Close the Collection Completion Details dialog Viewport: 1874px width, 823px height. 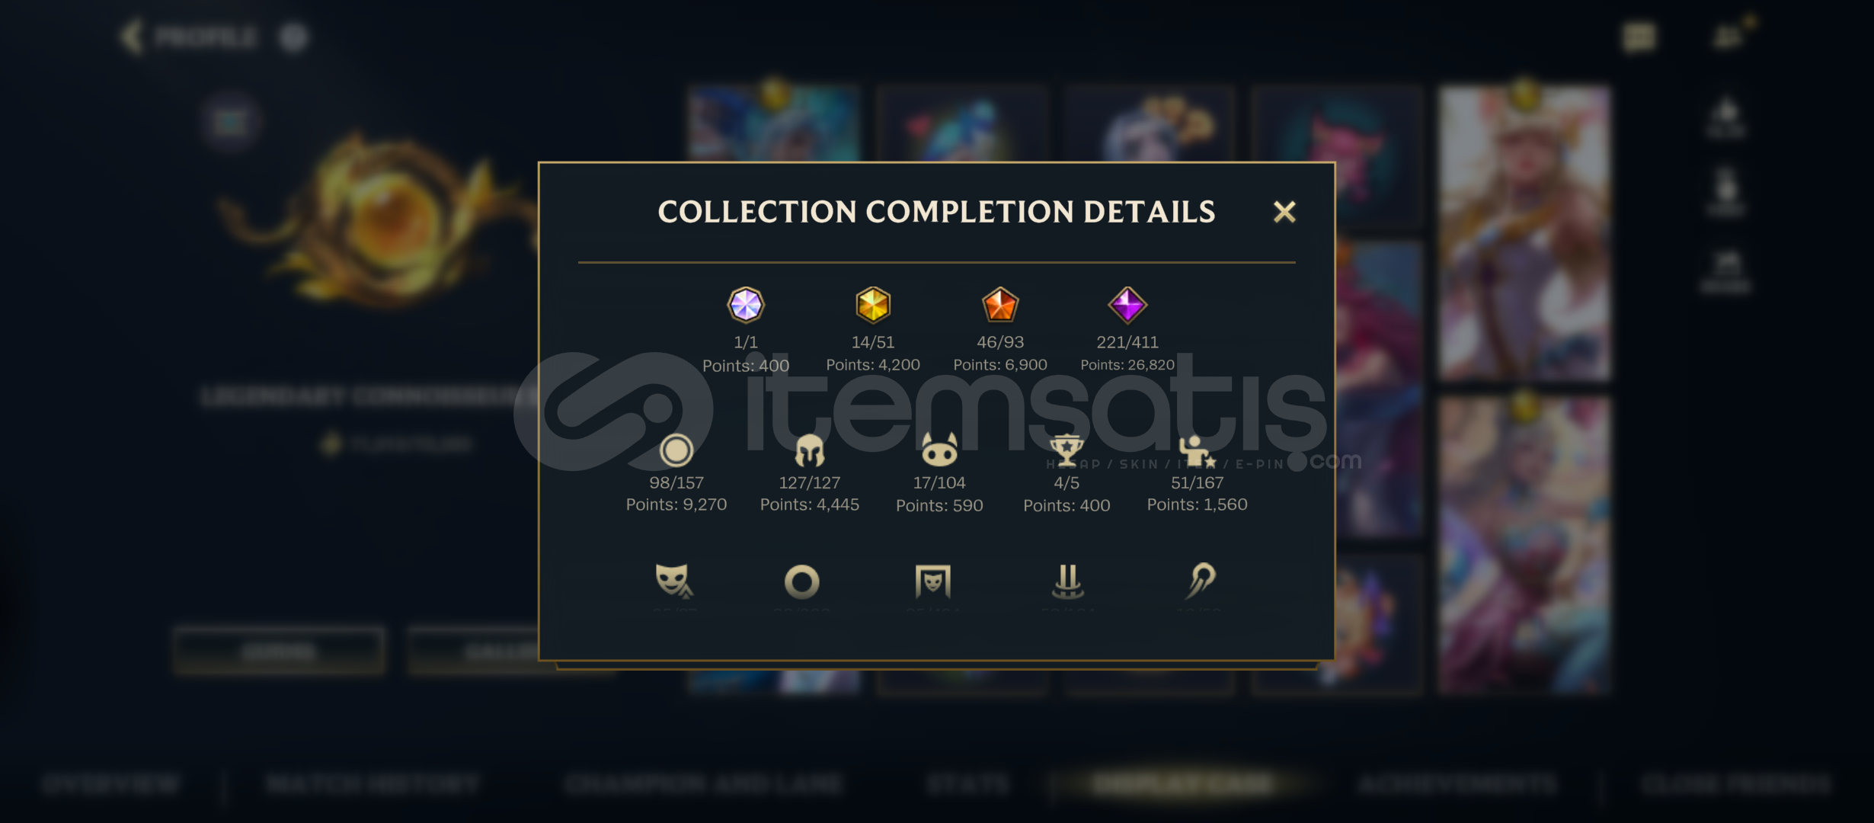coord(1284,212)
